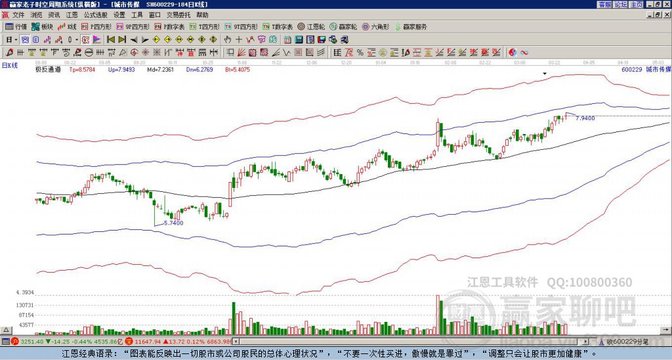Image resolution: width=672 pixels, height=360 pixels.
Task: Open the 客服 customer service link
Action: click(x=604, y=4)
